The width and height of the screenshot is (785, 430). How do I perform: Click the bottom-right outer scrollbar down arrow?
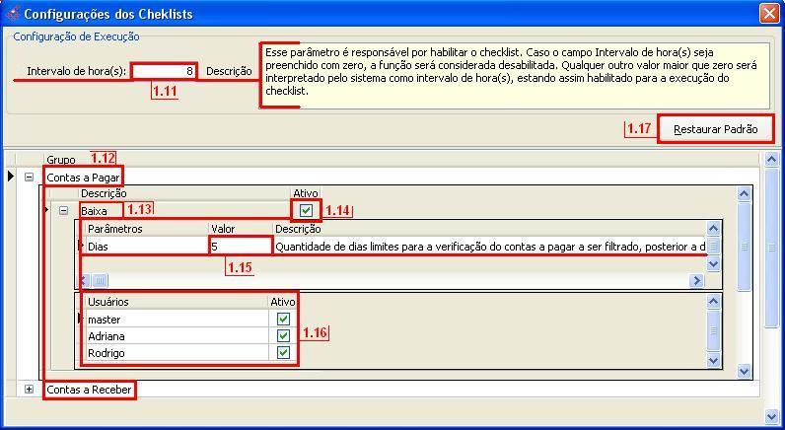[x=772, y=417]
